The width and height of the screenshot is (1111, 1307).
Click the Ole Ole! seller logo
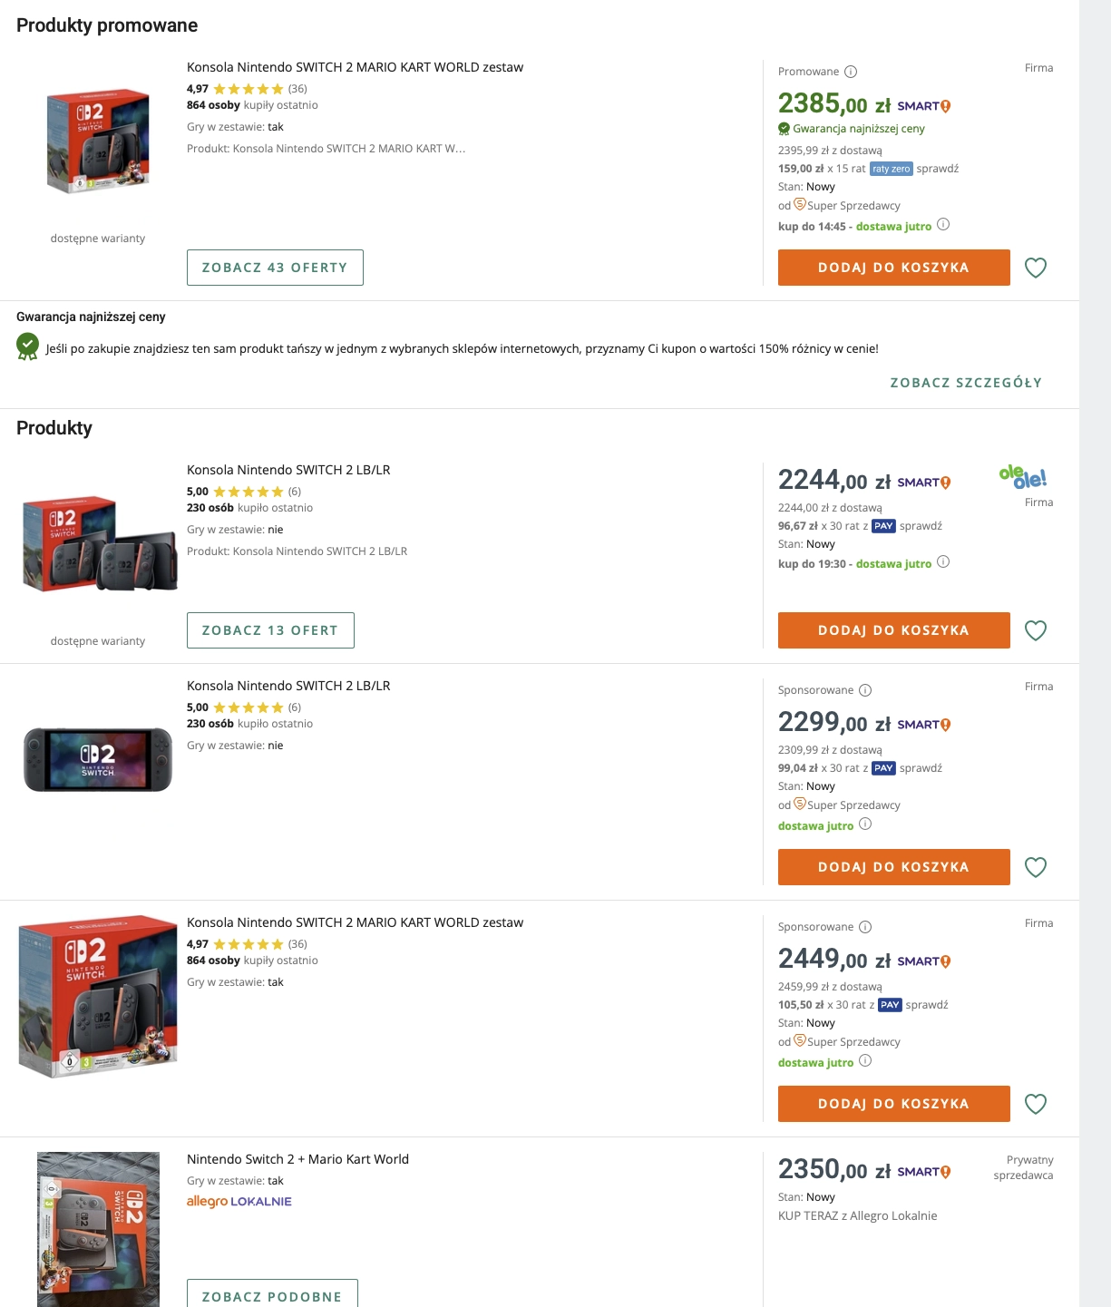[x=1022, y=476]
